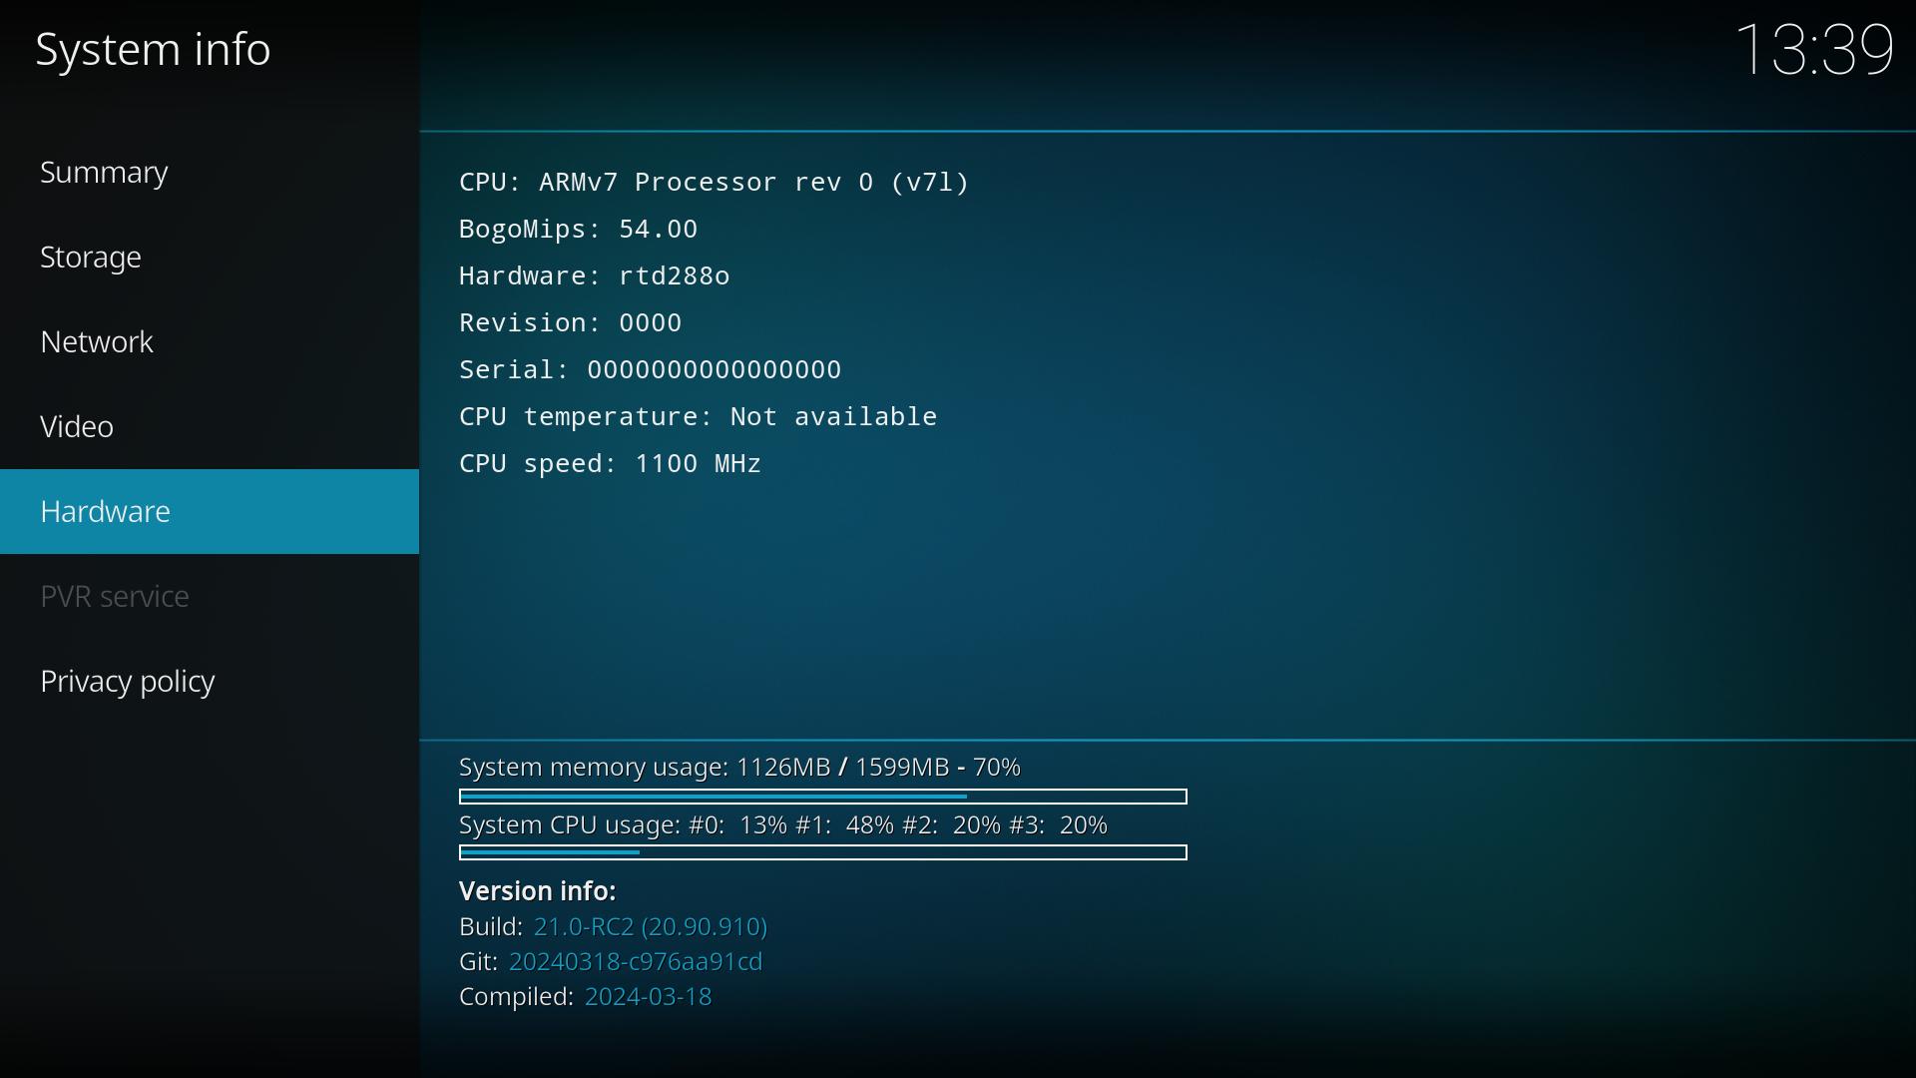
Task: Click the Git hash 20240318-c976aa91cd
Action: 635,962
